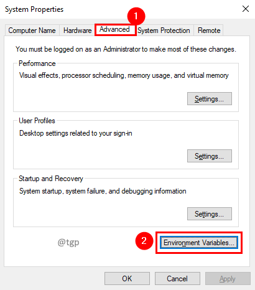
Task: Switch to the Remote tab
Action: pyautogui.click(x=209, y=30)
